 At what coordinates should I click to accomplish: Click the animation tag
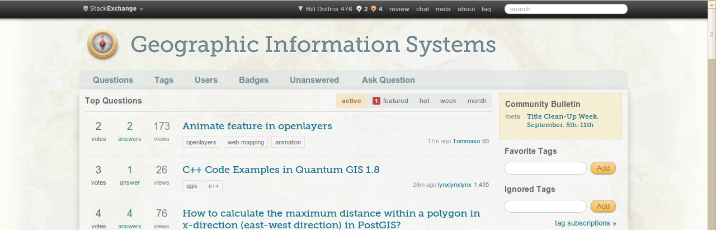[288, 142]
